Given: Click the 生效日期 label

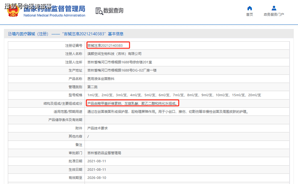Looking at the screenshot, I should point(75,170).
